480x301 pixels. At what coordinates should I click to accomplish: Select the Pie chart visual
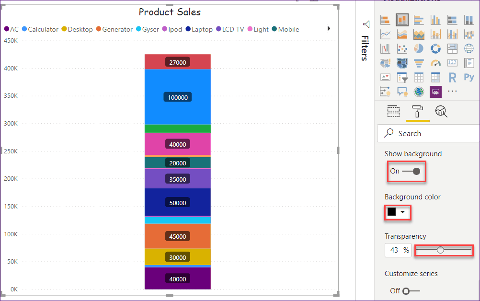[x=419, y=48]
